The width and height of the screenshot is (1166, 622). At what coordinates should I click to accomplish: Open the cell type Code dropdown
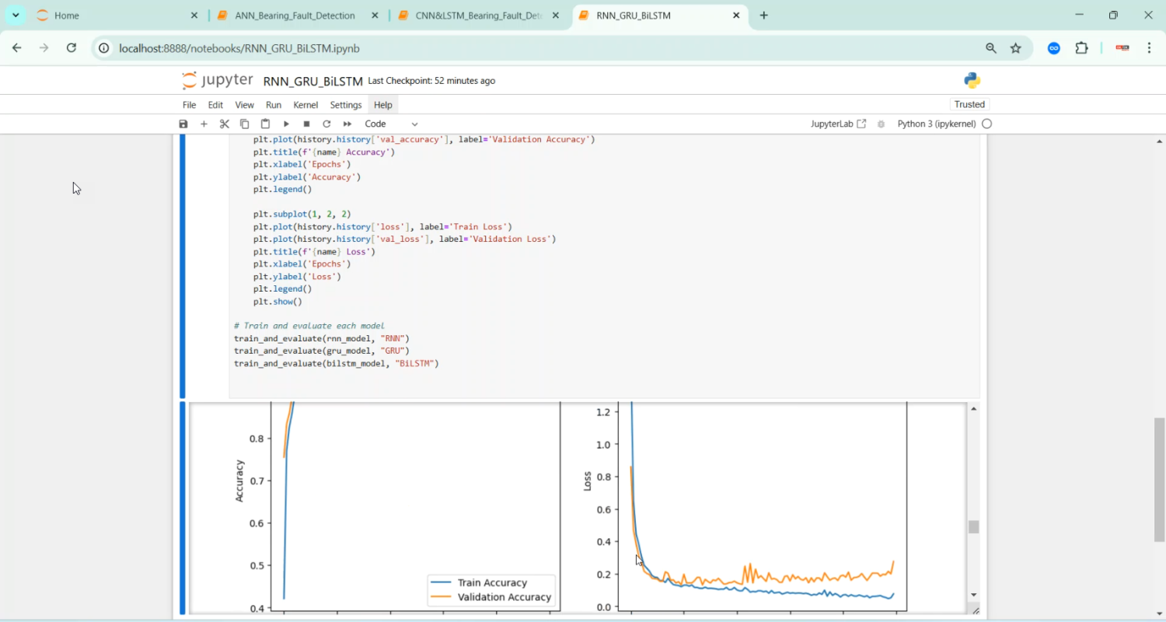coord(391,124)
